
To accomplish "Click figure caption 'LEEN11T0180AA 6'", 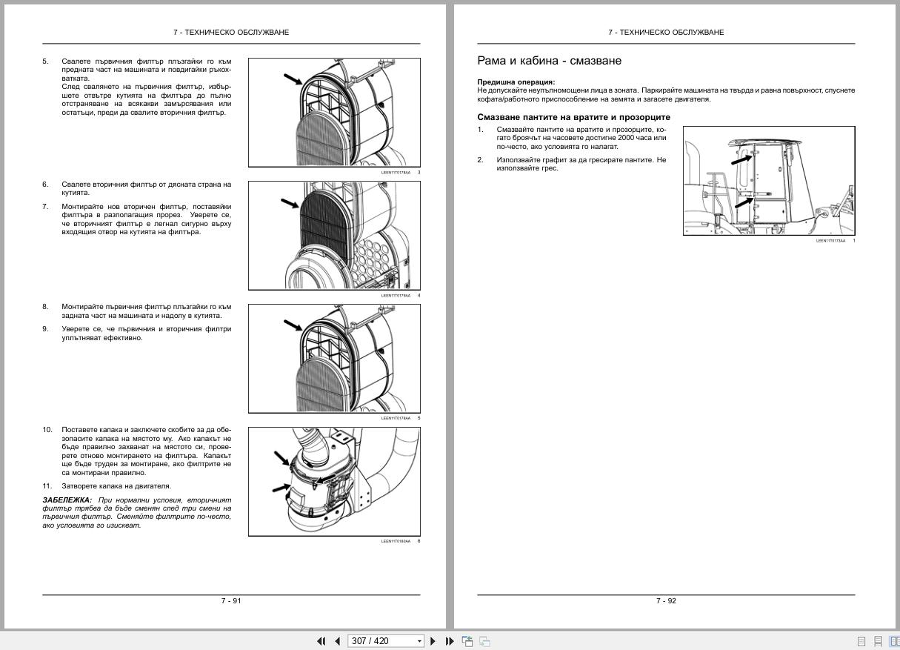I will click(401, 541).
